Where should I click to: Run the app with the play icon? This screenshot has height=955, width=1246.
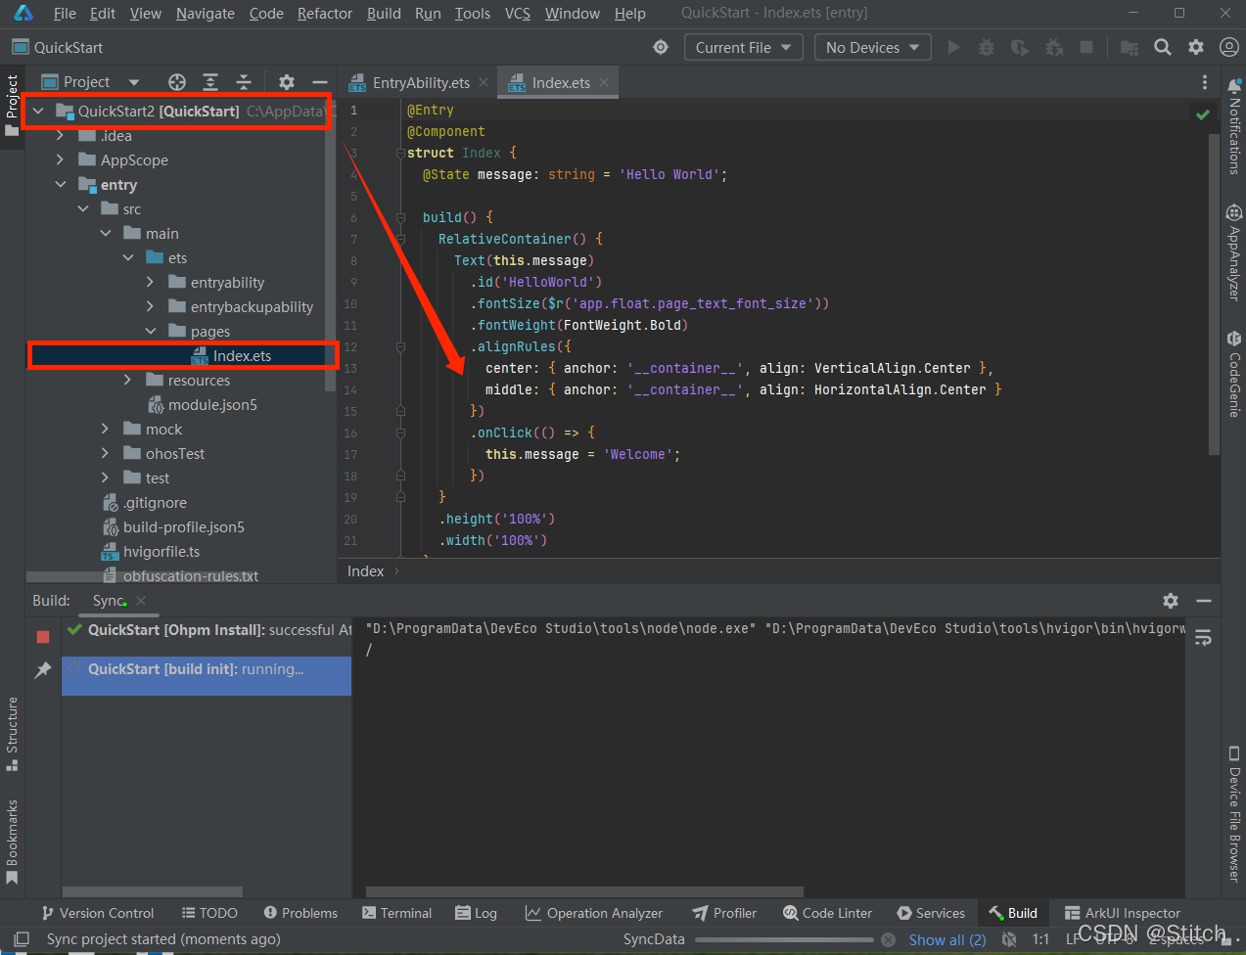pyautogui.click(x=954, y=47)
